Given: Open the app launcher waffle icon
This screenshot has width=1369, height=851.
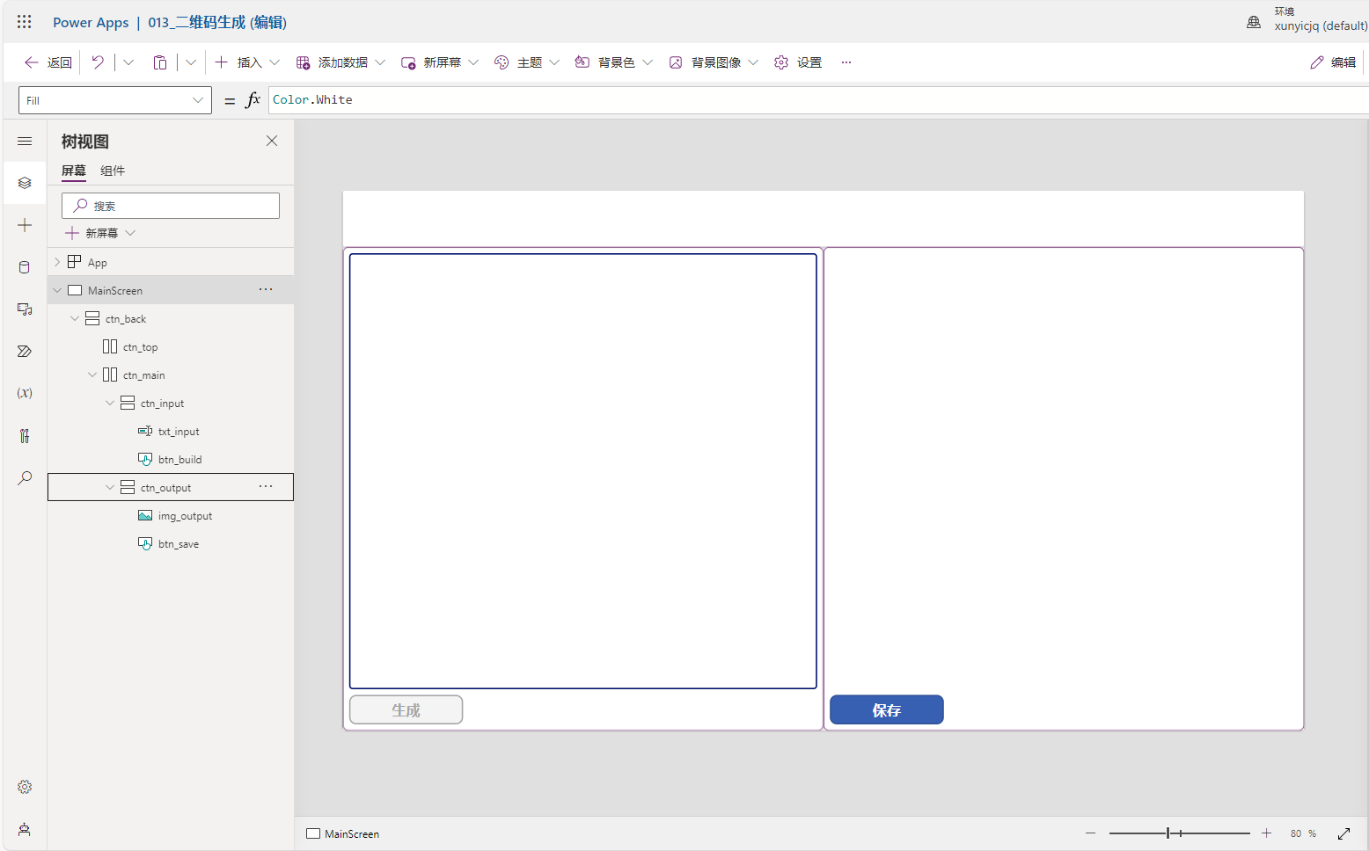Looking at the screenshot, I should (24, 22).
